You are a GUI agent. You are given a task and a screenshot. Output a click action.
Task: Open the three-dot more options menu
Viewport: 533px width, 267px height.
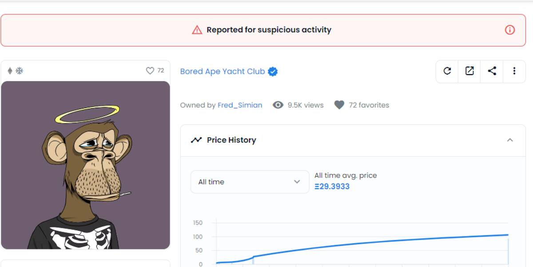pyautogui.click(x=514, y=71)
